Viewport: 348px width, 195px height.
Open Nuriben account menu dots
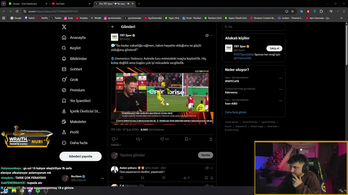point(102,178)
